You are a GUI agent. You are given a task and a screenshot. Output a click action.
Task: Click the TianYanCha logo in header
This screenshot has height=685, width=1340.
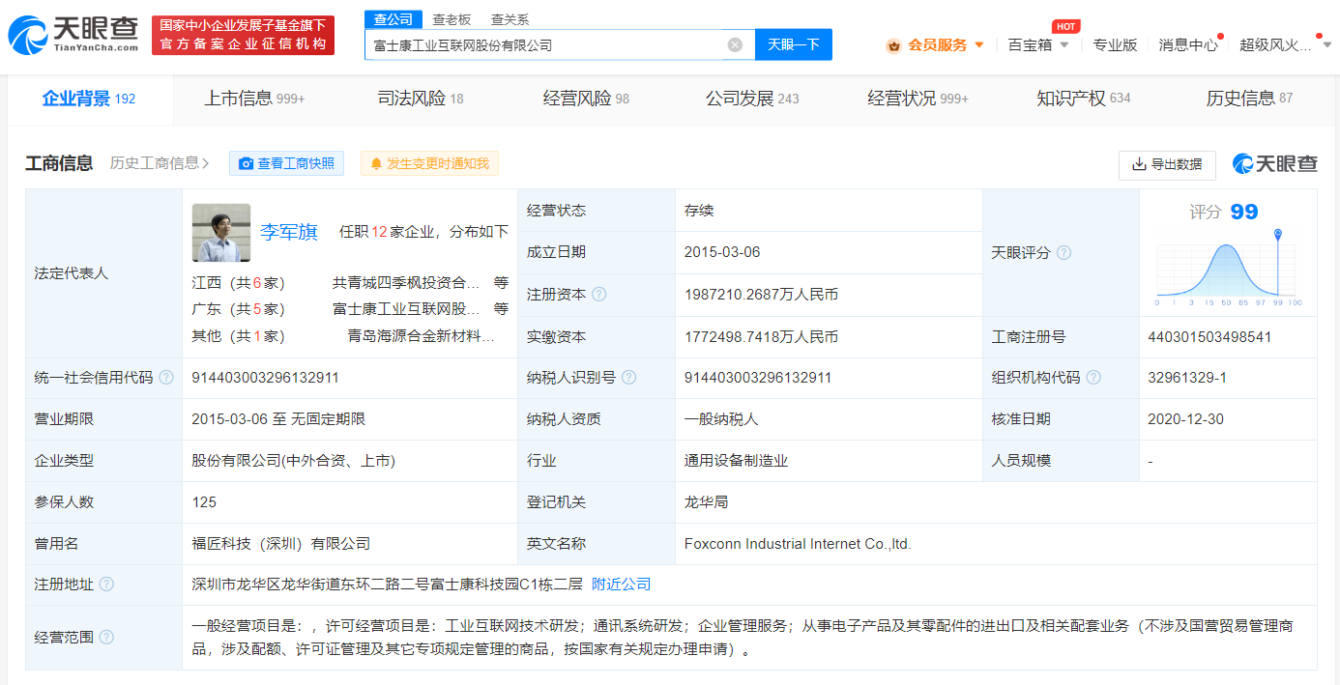point(73,36)
